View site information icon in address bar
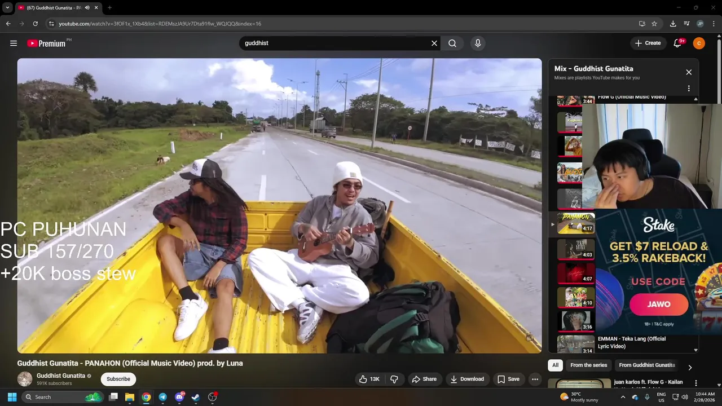This screenshot has height=406, width=722. tap(51, 24)
